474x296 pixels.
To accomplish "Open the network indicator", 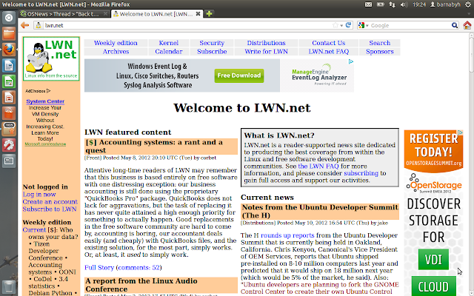I will coord(392,4).
